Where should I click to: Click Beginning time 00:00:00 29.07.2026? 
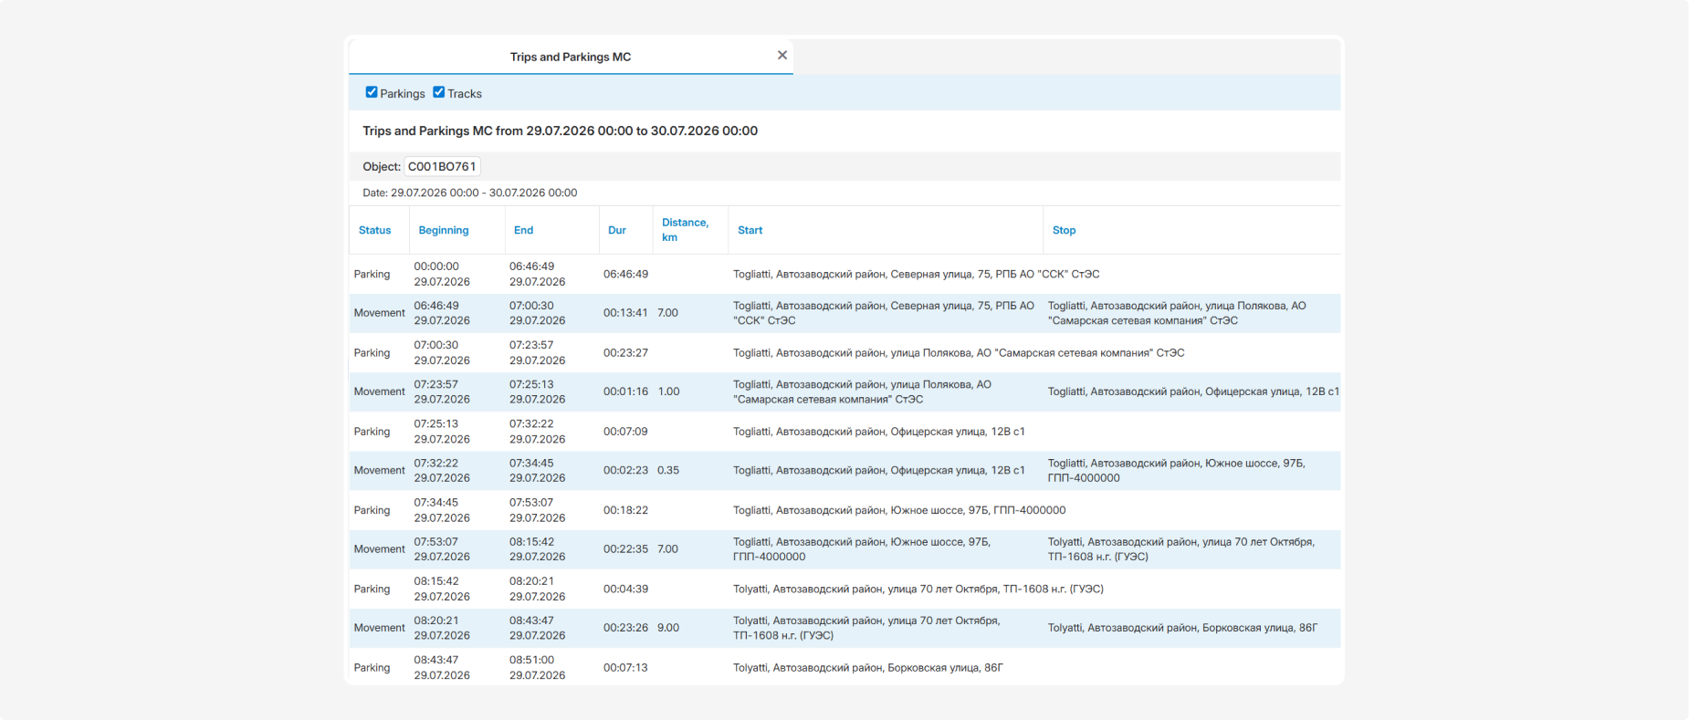(x=442, y=274)
